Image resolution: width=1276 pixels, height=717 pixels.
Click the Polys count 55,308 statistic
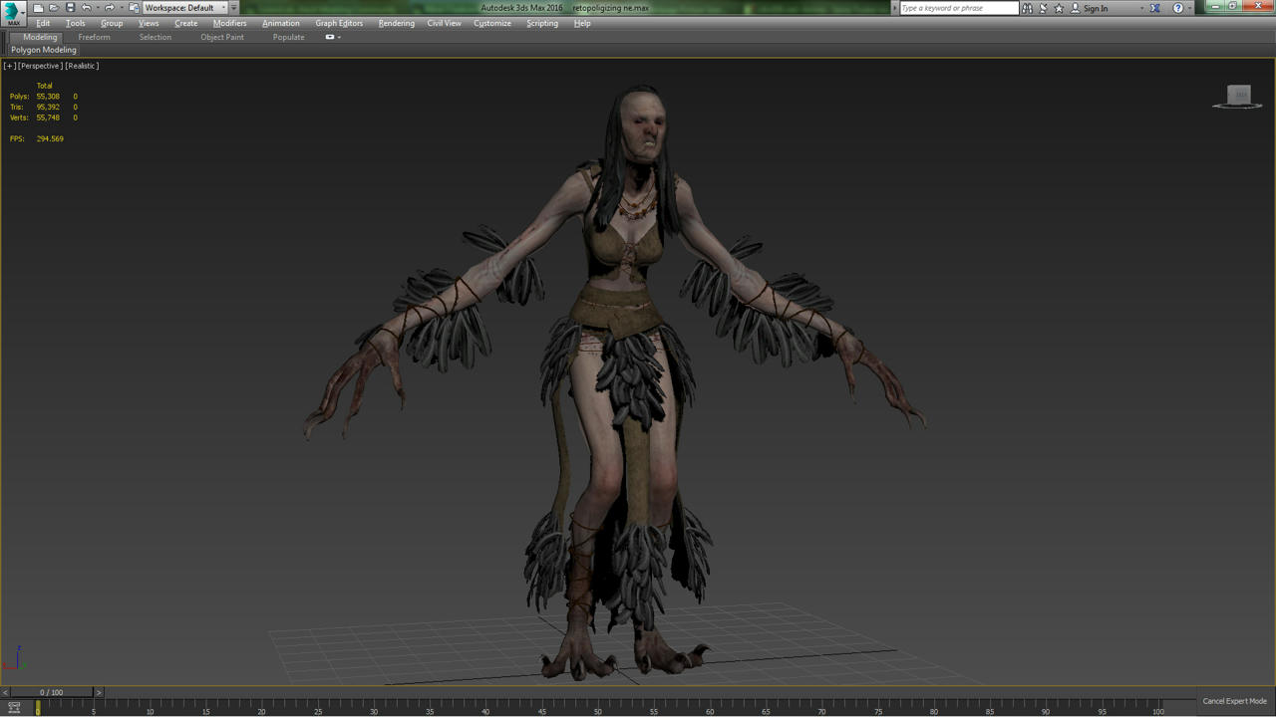48,97
